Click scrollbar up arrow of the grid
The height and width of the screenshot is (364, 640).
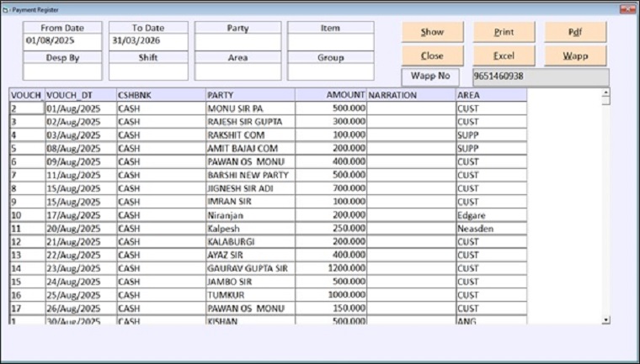click(x=606, y=92)
